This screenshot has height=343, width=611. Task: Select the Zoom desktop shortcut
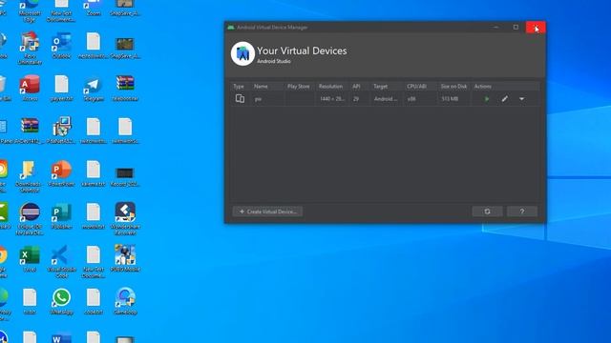click(x=94, y=8)
